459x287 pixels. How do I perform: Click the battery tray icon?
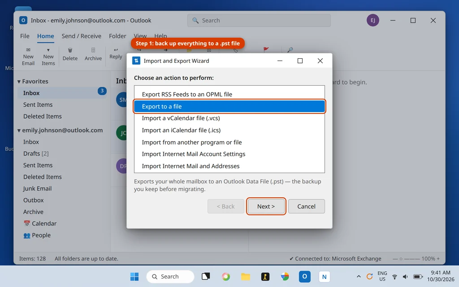point(418,276)
